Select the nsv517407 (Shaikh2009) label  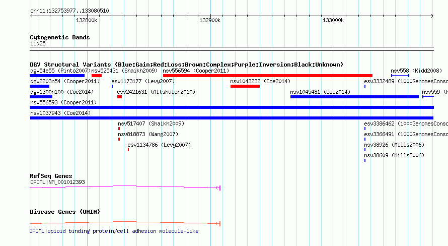click(151, 124)
